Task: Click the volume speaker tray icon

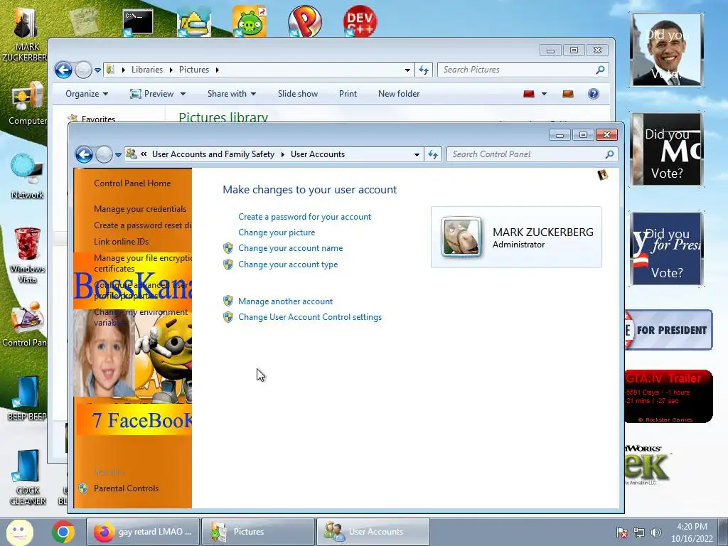Action: click(656, 532)
